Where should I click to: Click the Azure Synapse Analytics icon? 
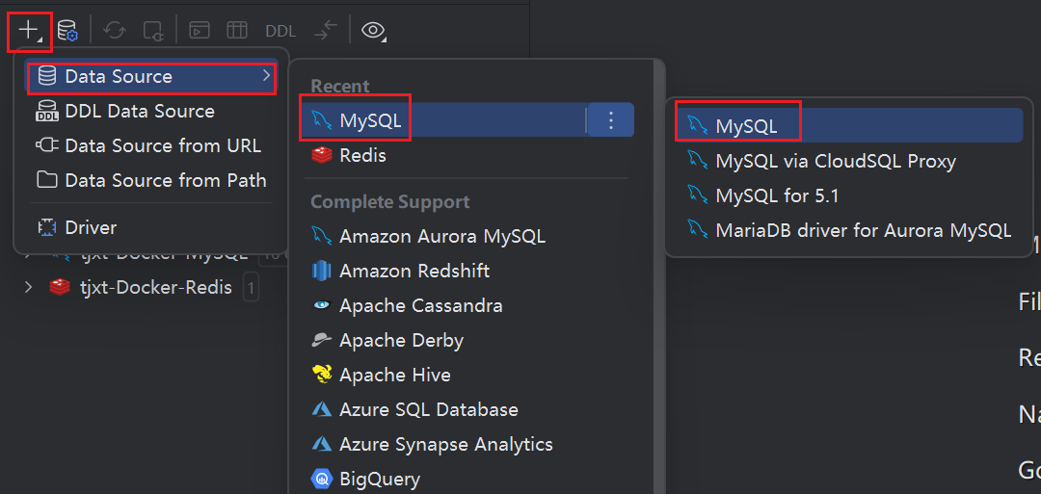(321, 444)
